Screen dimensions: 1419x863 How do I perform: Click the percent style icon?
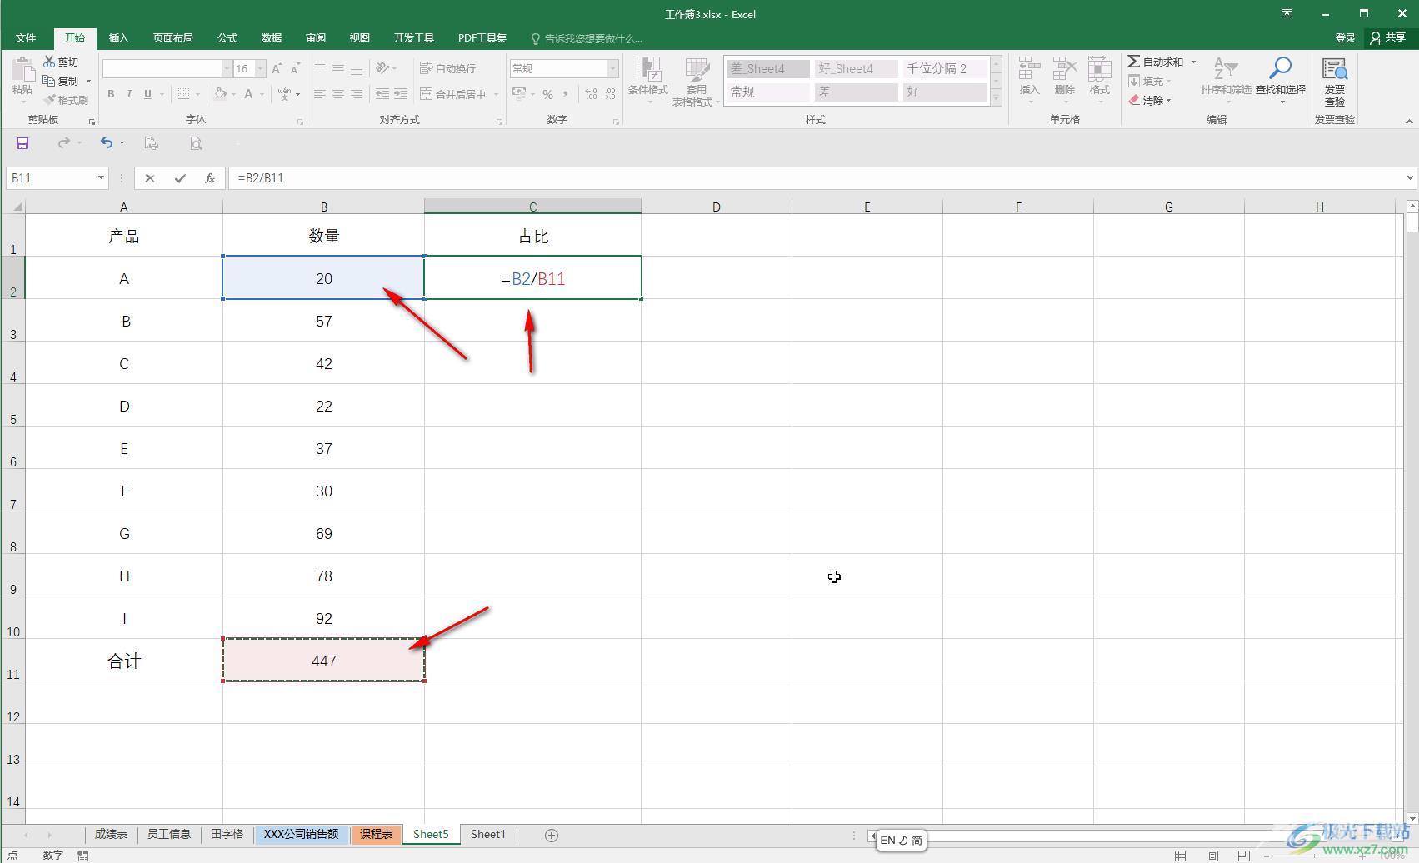547,94
